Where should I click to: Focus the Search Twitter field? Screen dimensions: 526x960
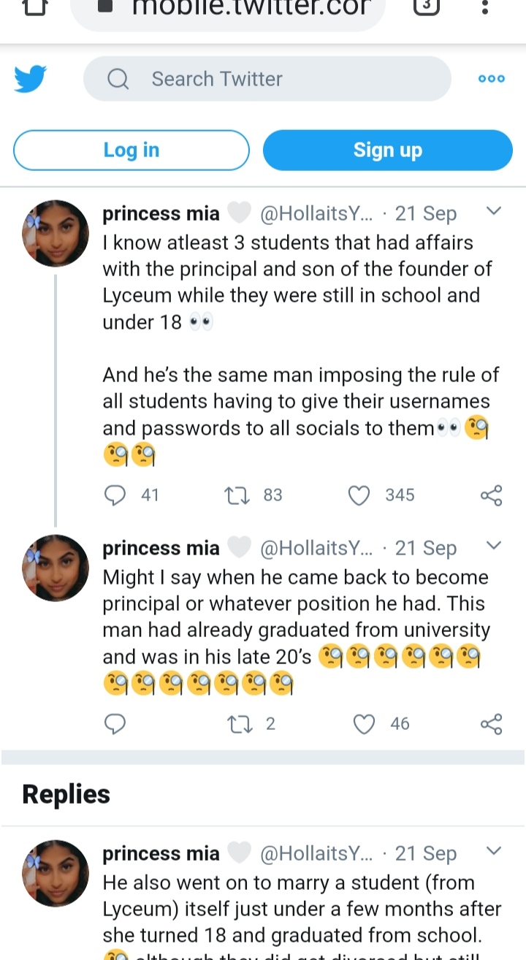pos(267,79)
